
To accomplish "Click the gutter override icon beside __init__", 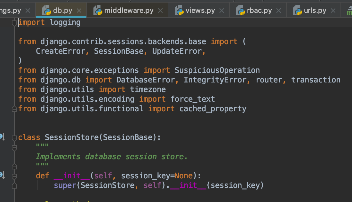I will 2,175.
